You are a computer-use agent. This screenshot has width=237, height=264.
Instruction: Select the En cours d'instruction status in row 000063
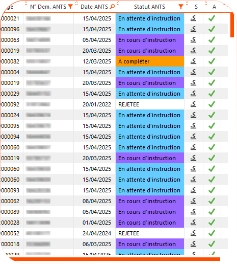(150, 40)
